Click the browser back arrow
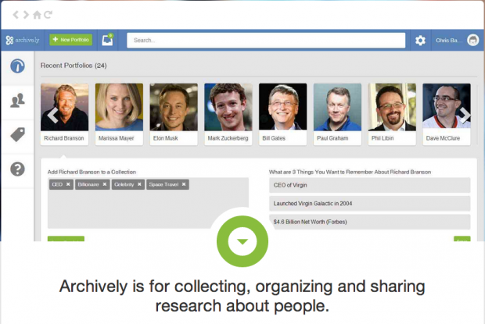485x324 pixels. (16, 15)
